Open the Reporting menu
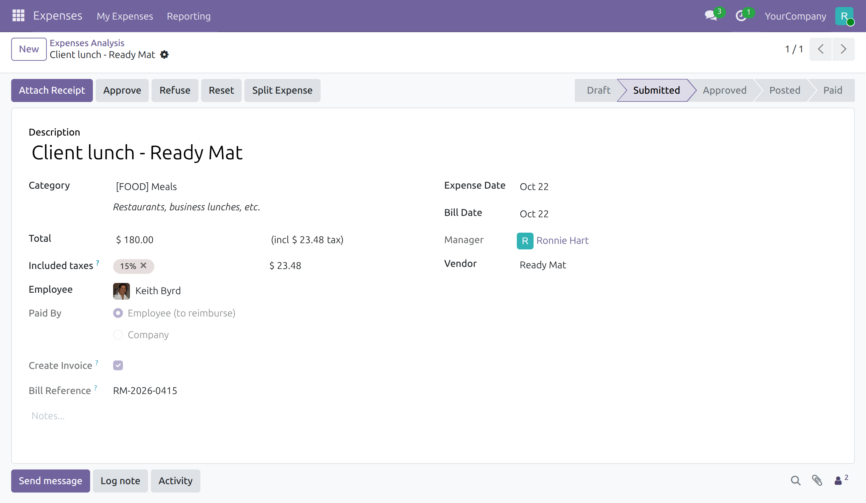866x503 pixels. point(189,16)
